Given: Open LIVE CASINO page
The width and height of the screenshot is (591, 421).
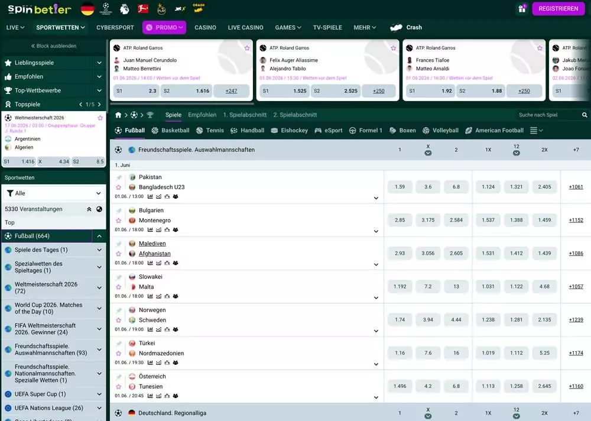Looking at the screenshot, I should click(245, 28).
